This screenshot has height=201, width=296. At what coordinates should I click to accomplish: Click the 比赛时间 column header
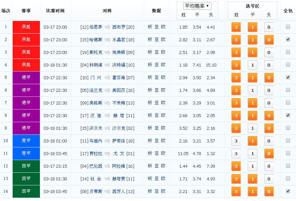(x=55, y=11)
